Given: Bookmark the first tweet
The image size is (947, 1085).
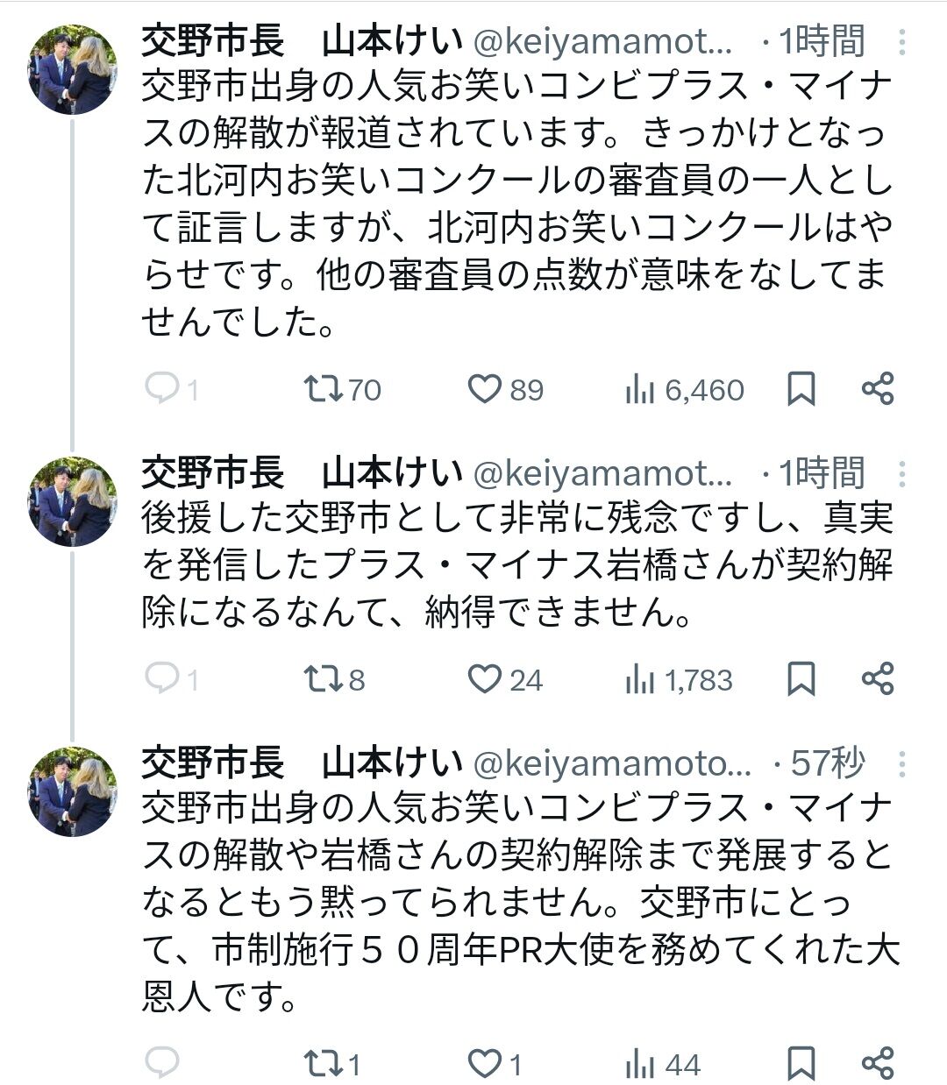Looking at the screenshot, I should 801,389.
